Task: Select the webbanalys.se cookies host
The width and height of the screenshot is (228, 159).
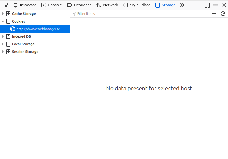Action: click(x=38, y=29)
